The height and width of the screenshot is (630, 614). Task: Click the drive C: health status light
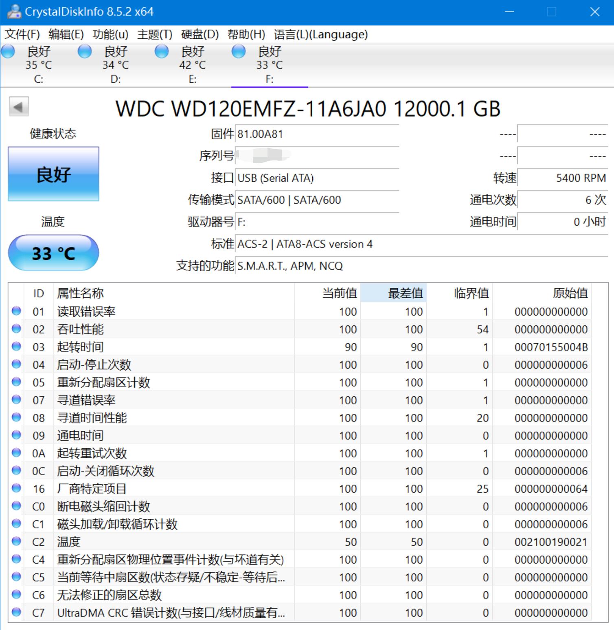8,52
